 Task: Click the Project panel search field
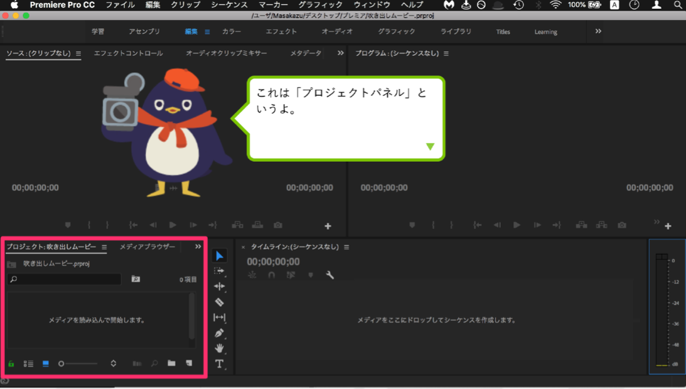pos(64,279)
